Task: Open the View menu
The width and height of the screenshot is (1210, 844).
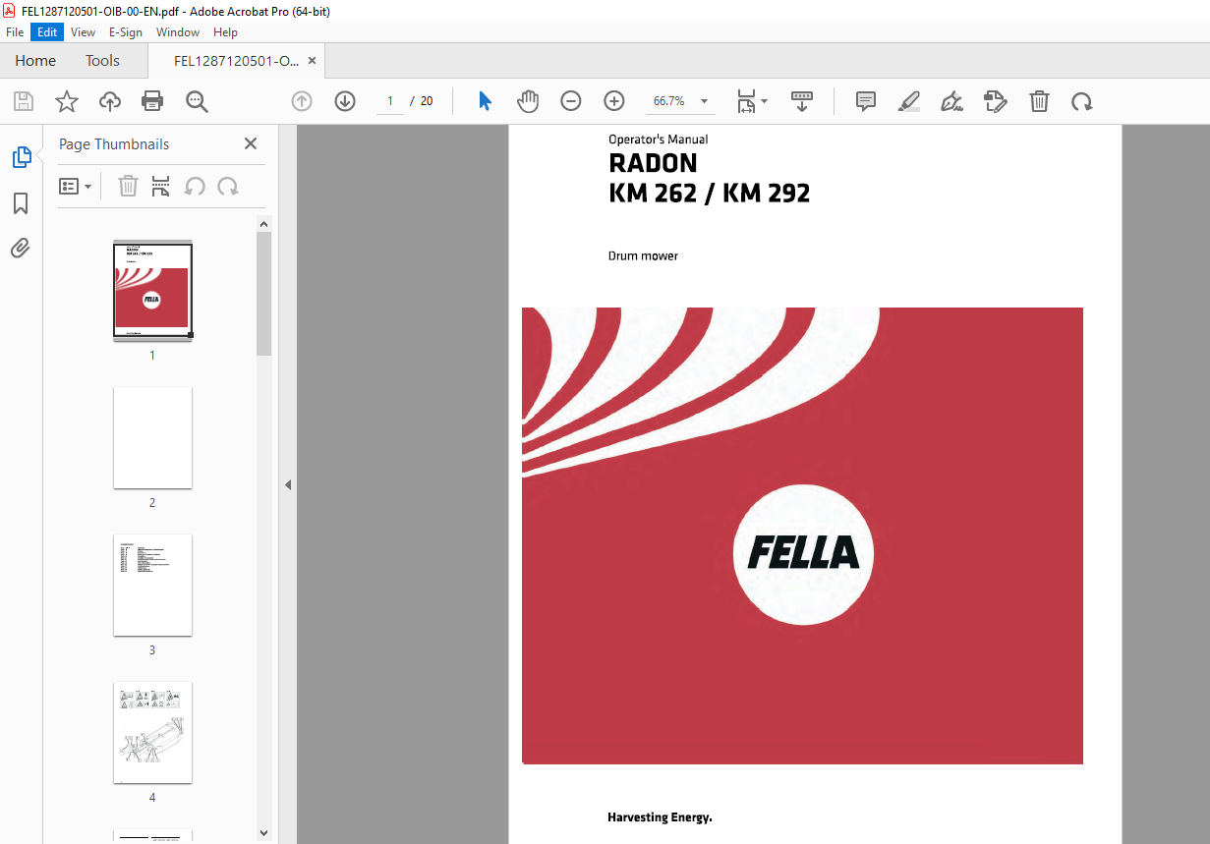Action: pos(83,31)
